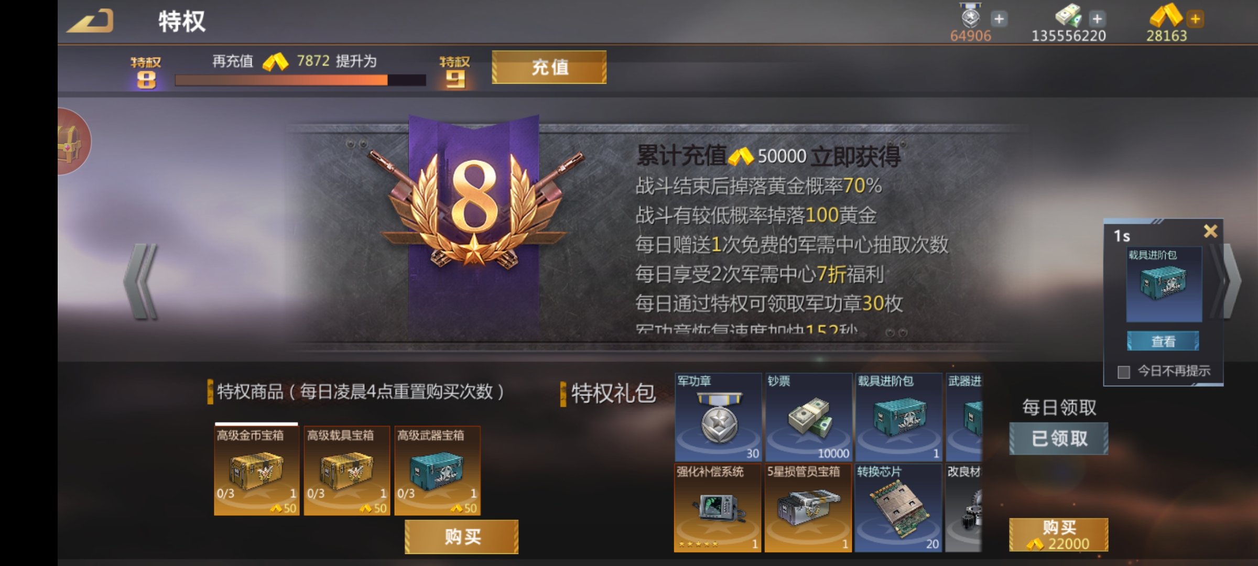The width and height of the screenshot is (1258, 566).
Task: Tap the 钞票 cash reward icon
Action: pos(808,417)
